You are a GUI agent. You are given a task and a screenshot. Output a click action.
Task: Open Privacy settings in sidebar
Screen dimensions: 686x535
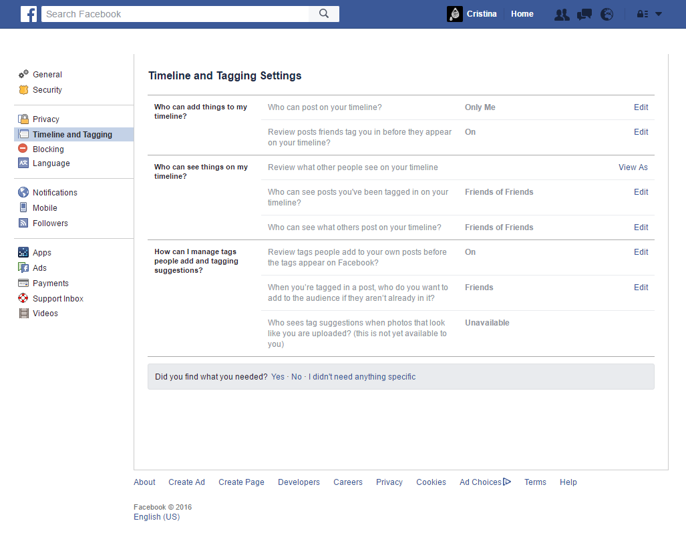(x=46, y=119)
